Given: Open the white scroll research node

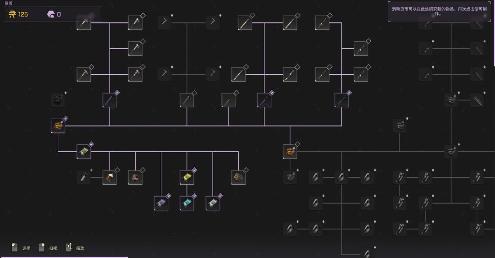Looking at the screenshot, I should (x=212, y=203).
